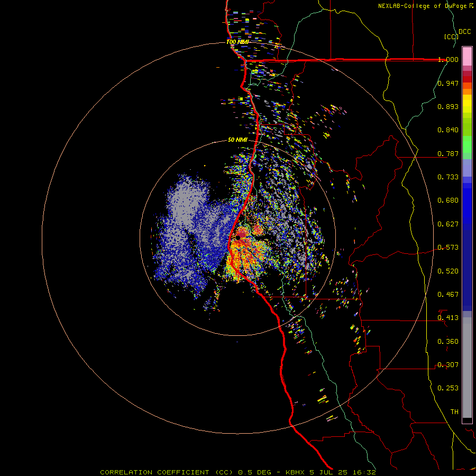Click the 0.787 scale value

point(448,153)
